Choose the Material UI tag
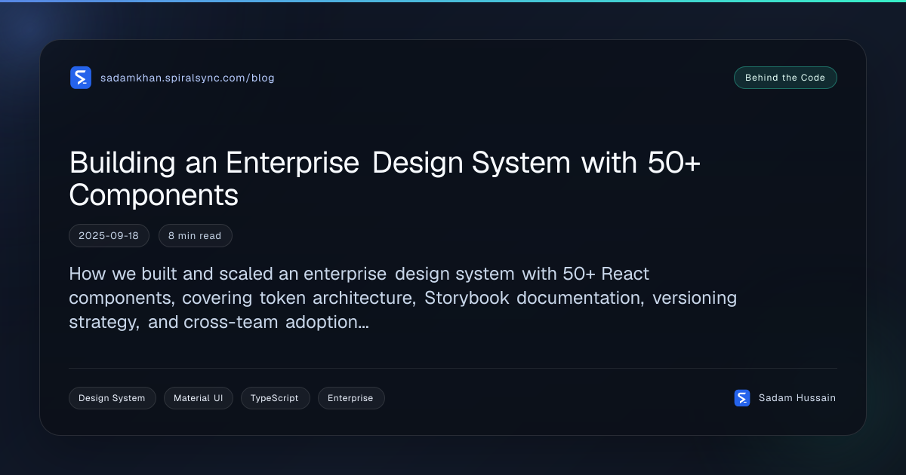 tap(199, 398)
